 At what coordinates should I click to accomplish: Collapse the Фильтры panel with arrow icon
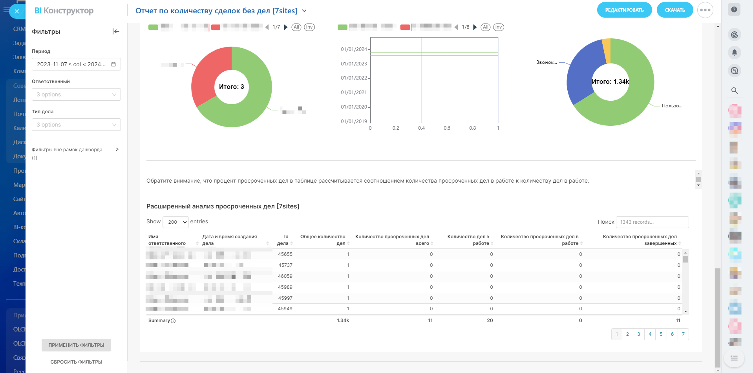pyautogui.click(x=116, y=31)
